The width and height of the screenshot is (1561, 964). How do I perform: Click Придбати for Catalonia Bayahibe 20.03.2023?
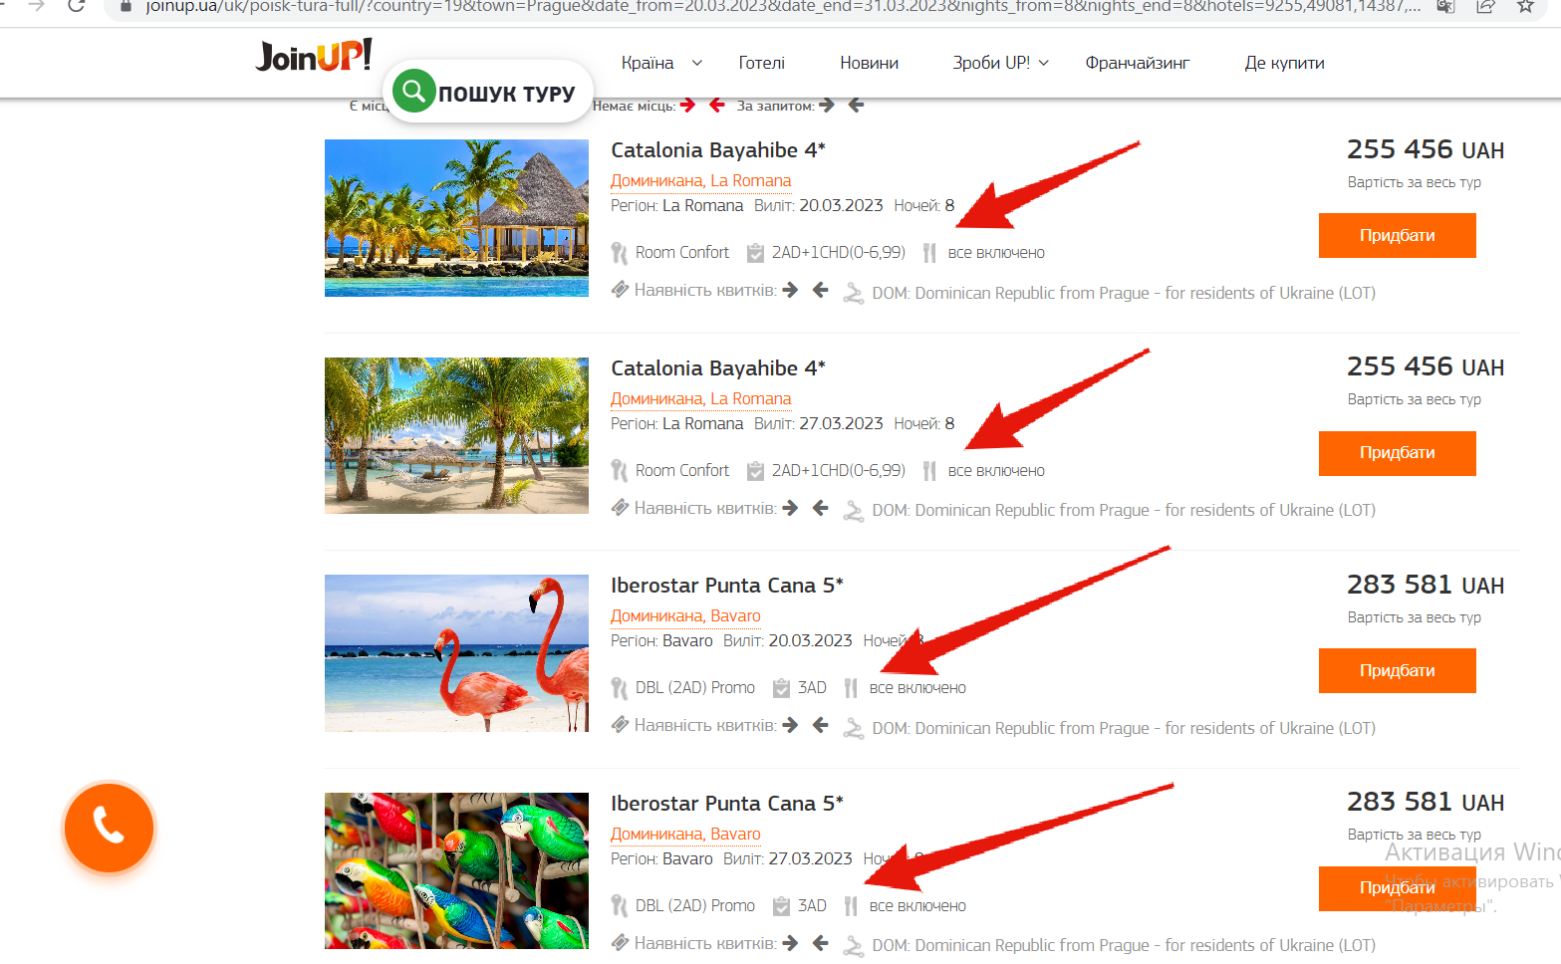click(1397, 235)
